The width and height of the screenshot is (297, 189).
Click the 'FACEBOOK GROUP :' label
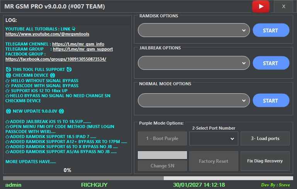(x=25, y=54)
